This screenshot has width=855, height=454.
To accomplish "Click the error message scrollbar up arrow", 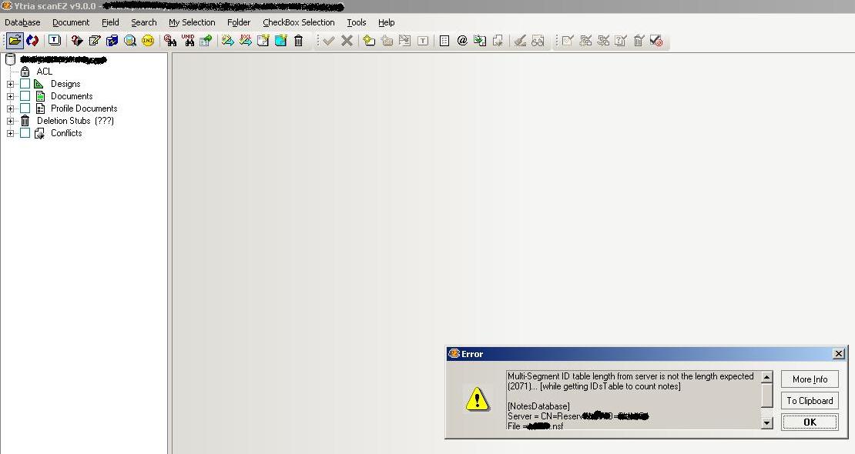I will coord(766,377).
